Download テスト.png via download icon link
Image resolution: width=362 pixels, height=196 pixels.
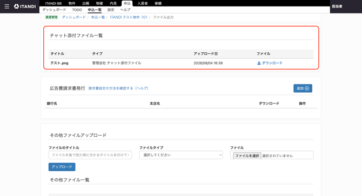click(270, 63)
